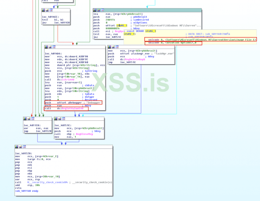Click the jnz loc_4011C8 jump target

click(62, 23)
